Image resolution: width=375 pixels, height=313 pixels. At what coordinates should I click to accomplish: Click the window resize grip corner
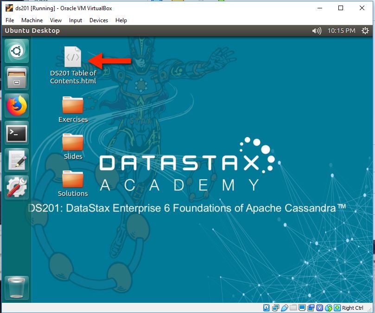pyautogui.click(x=369, y=310)
